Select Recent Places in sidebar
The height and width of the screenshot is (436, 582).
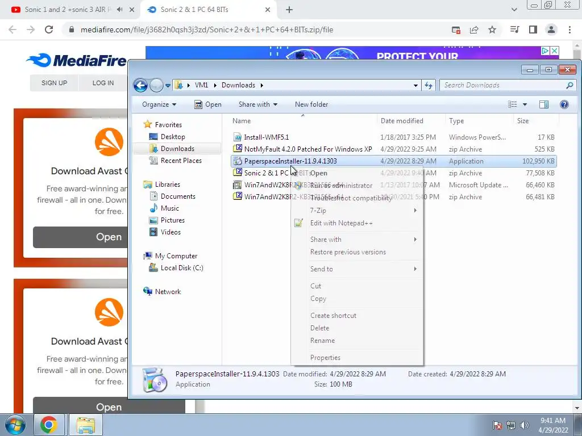coord(181,161)
